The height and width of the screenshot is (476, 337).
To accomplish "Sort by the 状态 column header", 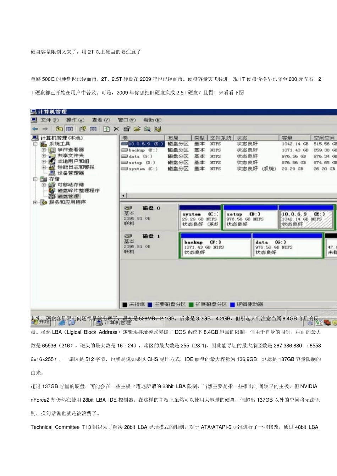I will coord(257,138).
